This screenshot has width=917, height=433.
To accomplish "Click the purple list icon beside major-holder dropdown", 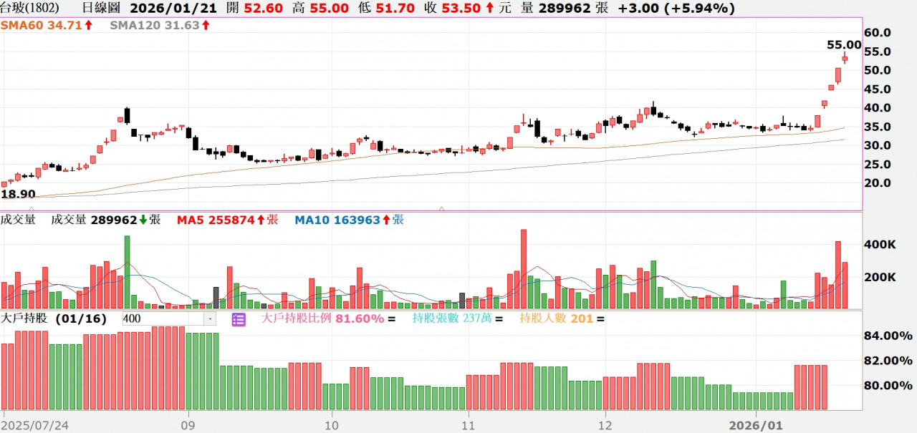I will point(239,319).
